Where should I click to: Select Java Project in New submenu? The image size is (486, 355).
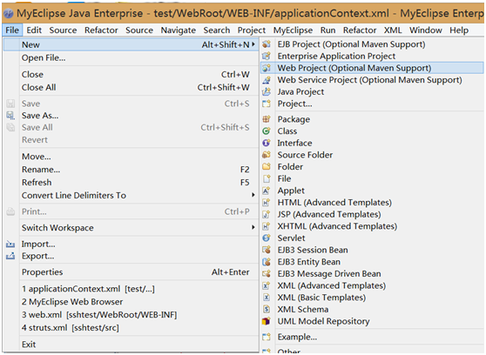pos(372,91)
